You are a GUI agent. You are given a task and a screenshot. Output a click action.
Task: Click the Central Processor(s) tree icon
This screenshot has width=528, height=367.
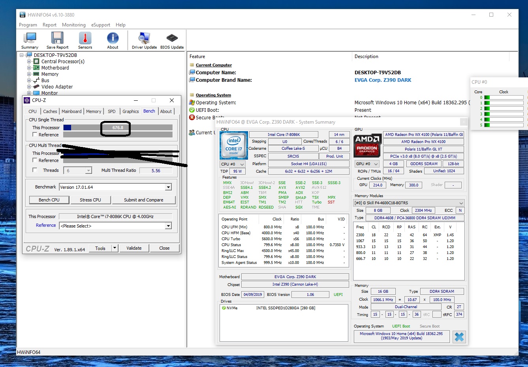coord(36,62)
